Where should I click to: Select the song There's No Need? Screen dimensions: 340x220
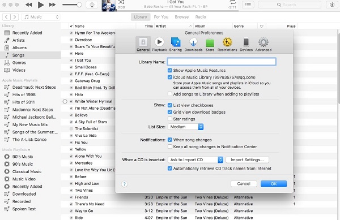(90, 204)
